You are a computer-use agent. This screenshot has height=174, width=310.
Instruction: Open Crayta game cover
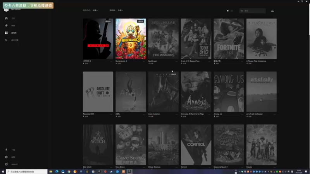262,145
